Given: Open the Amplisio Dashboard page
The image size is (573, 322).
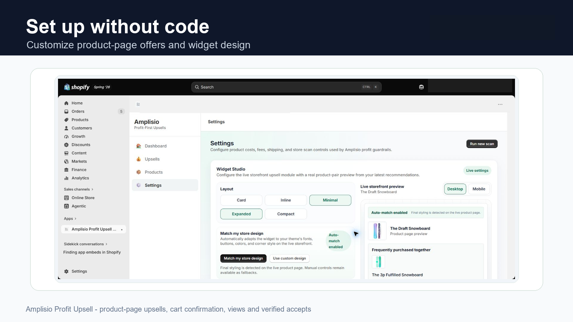Looking at the screenshot, I should (165, 146).
